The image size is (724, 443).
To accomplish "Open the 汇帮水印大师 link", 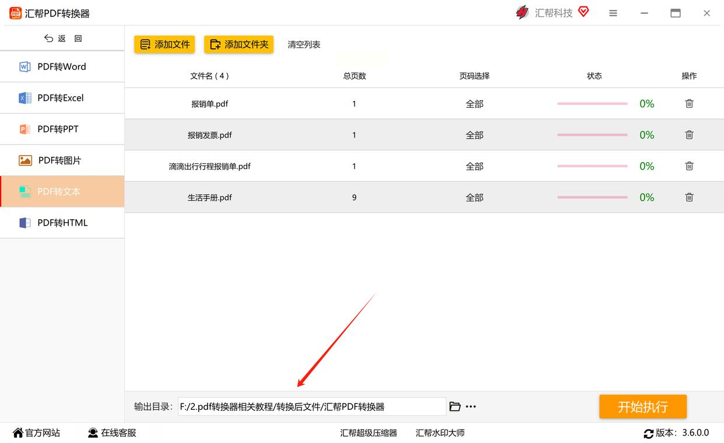I will click(440, 433).
